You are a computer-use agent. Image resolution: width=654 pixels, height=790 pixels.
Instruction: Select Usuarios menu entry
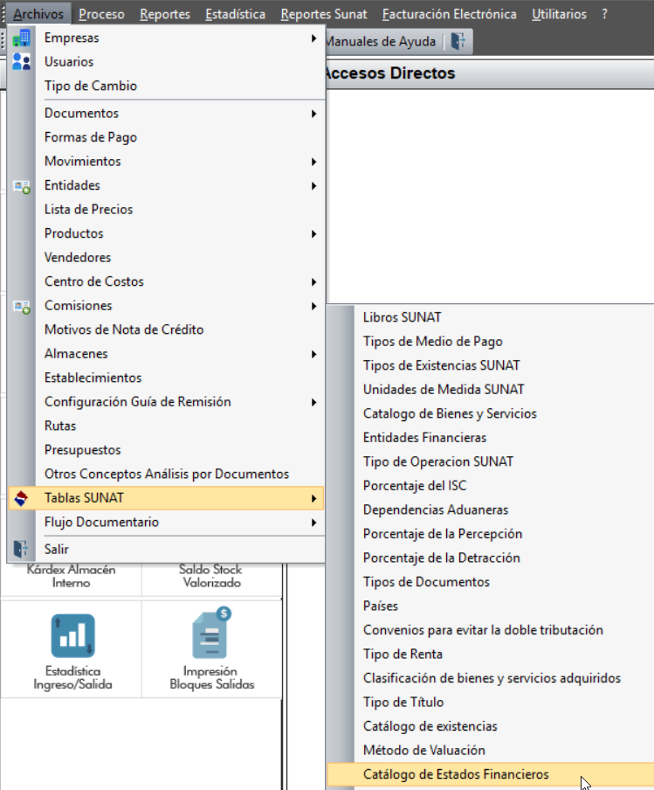click(x=166, y=61)
